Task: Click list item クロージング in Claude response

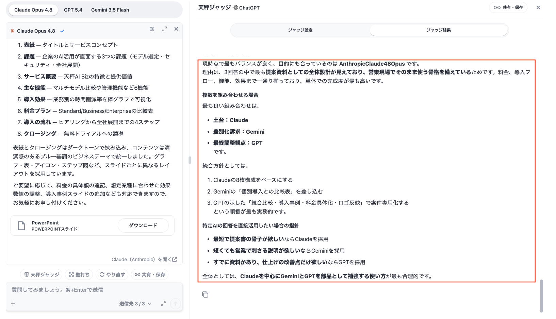Action: pos(73,134)
